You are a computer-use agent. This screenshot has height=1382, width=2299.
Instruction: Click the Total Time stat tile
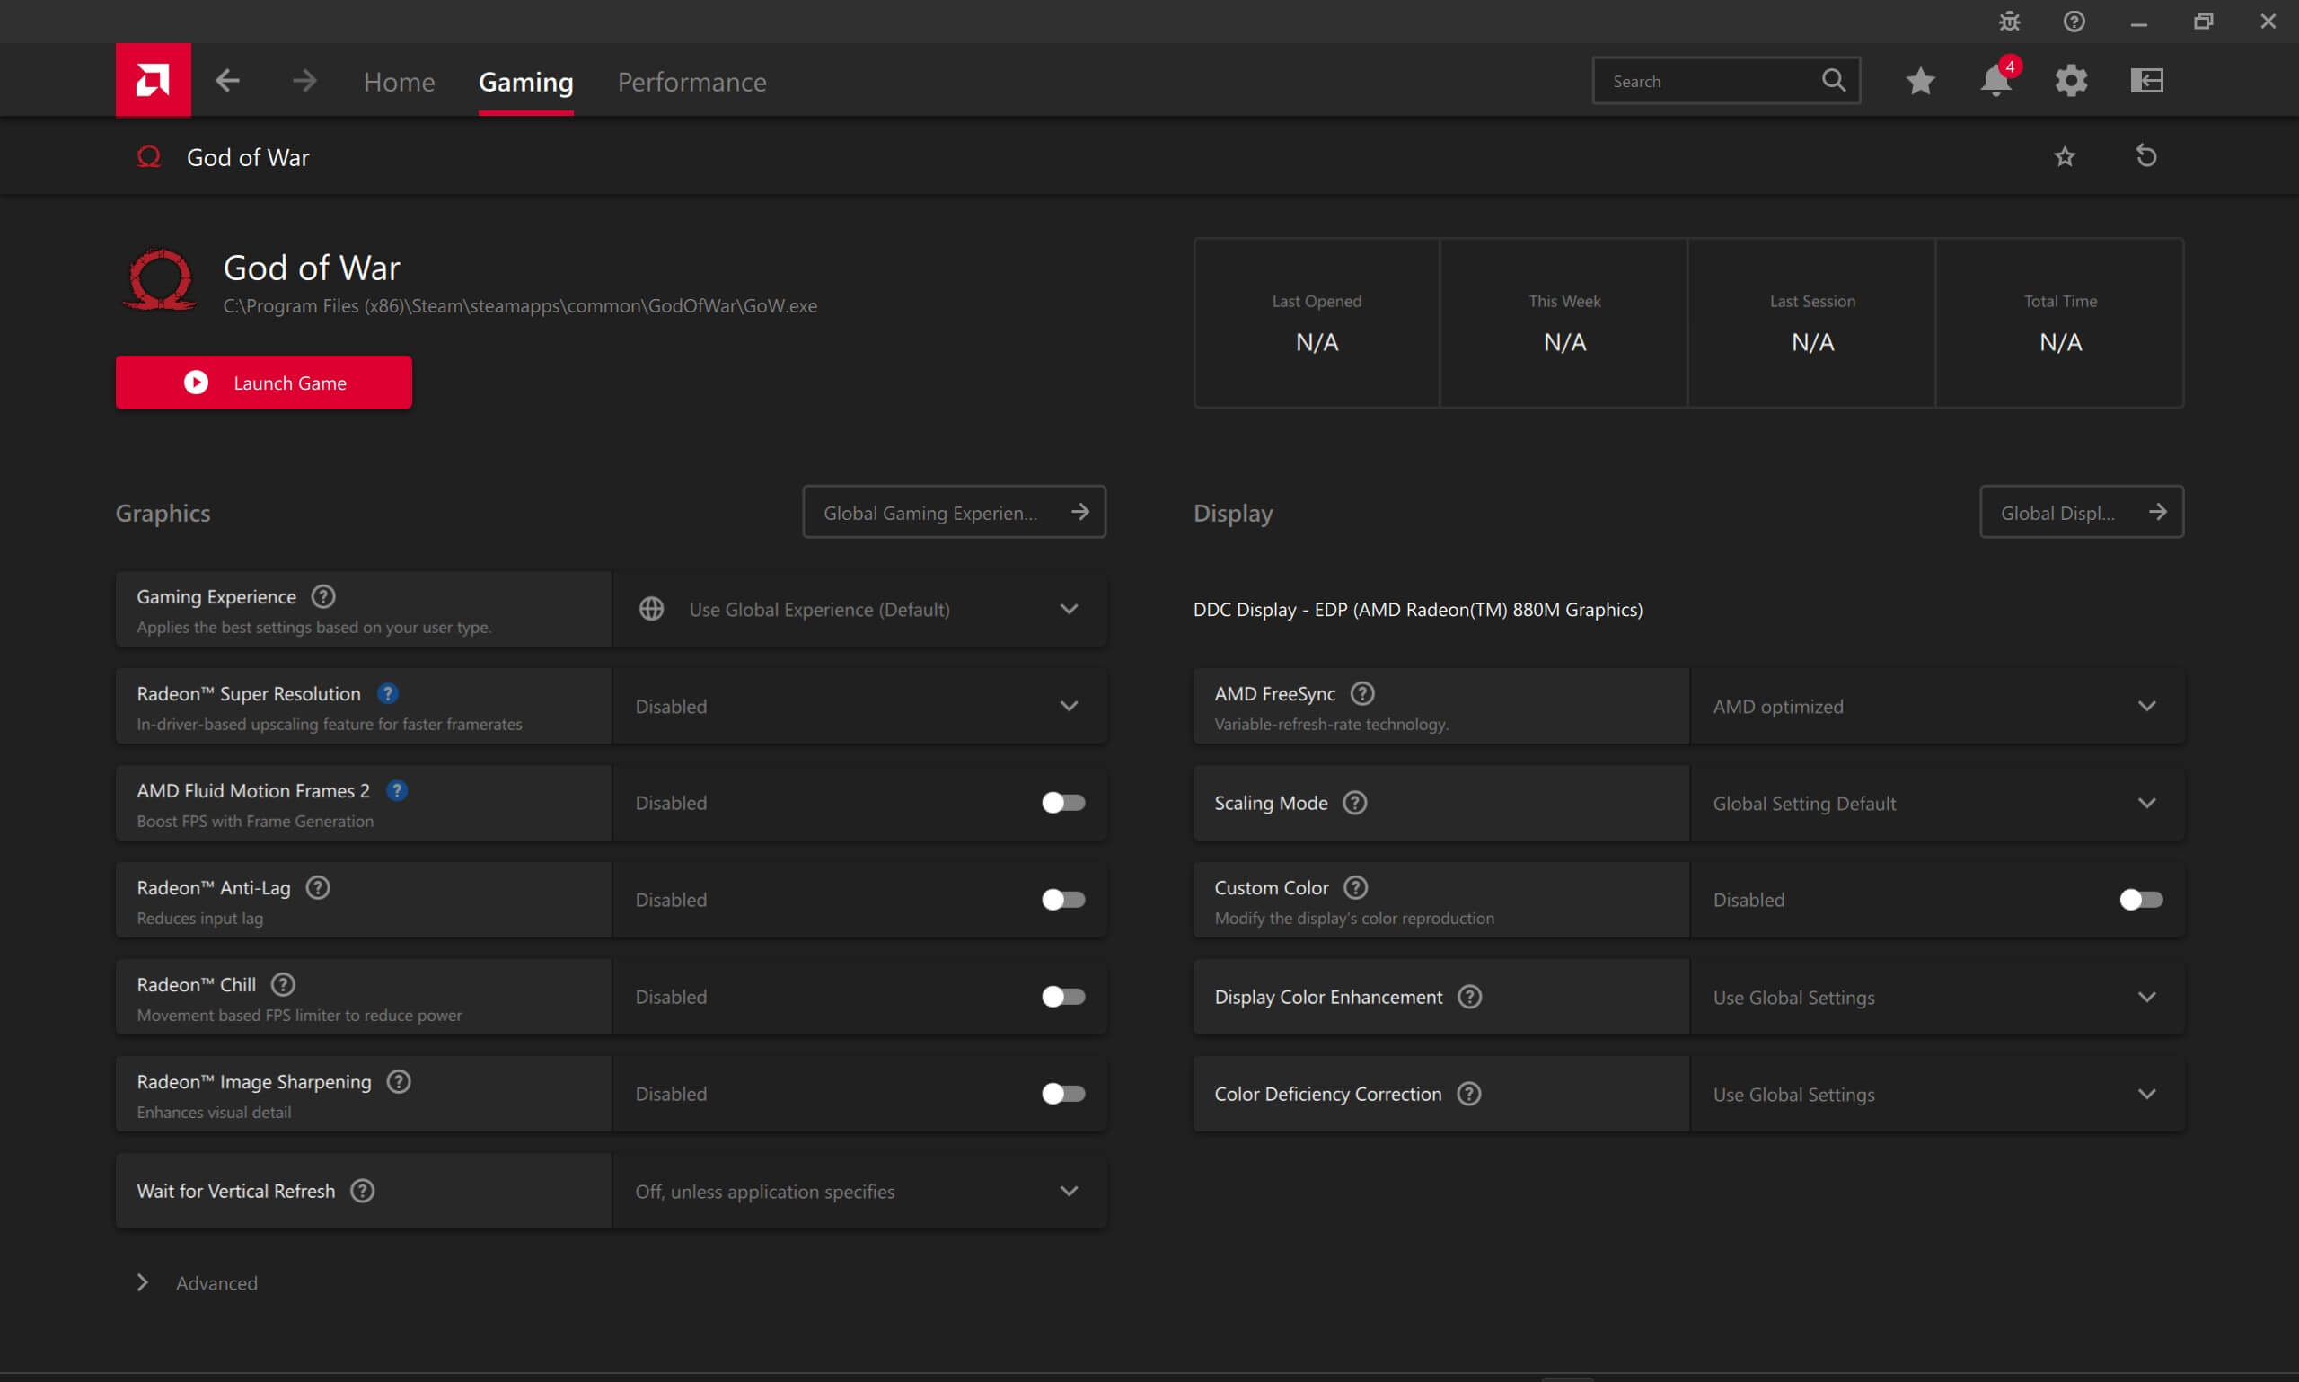pyautogui.click(x=2060, y=323)
